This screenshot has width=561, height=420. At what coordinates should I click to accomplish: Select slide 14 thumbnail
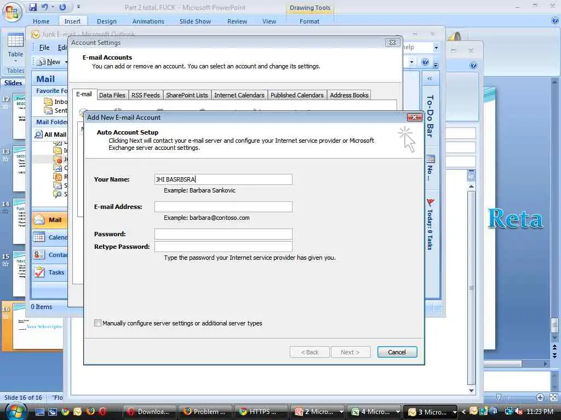[19, 221]
